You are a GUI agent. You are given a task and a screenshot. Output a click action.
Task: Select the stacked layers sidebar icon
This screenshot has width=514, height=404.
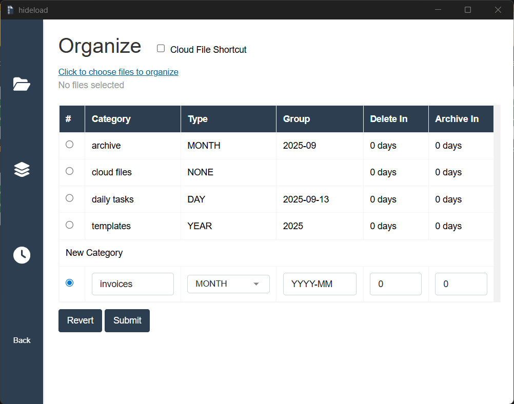coord(22,169)
